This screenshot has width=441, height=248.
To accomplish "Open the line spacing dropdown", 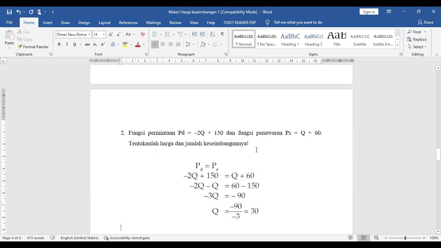I will pos(190,44).
